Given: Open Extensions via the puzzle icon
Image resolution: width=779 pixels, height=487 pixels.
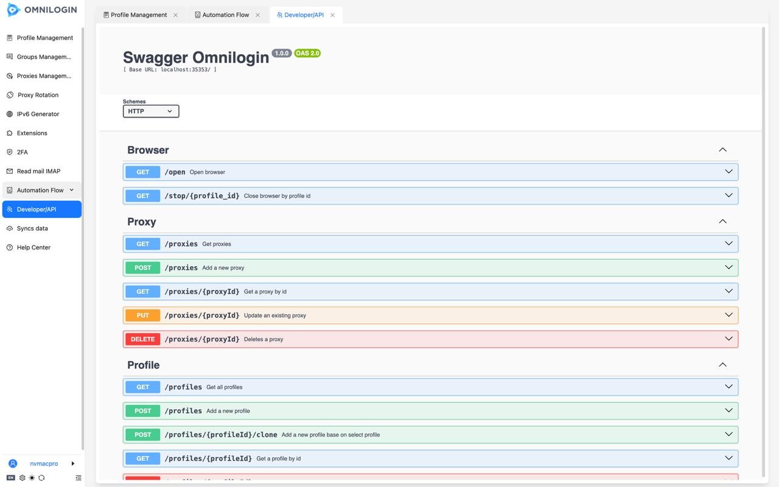Looking at the screenshot, I should pos(9,133).
